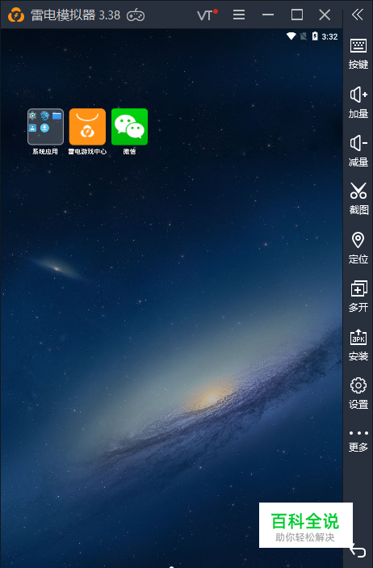
Task: Increase volume with 加量 button
Action: [358, 103]
